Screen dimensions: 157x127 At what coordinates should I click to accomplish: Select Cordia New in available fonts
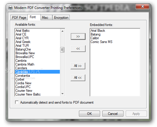[x=38, y=83]
